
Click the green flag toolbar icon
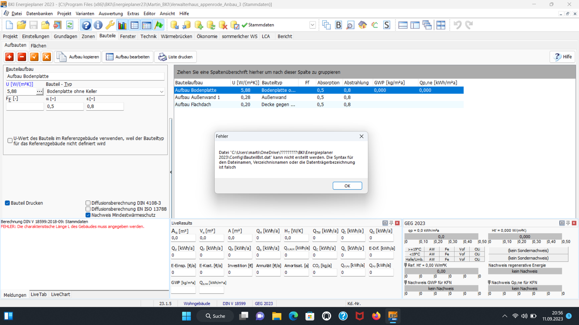[x=159, y=25]
